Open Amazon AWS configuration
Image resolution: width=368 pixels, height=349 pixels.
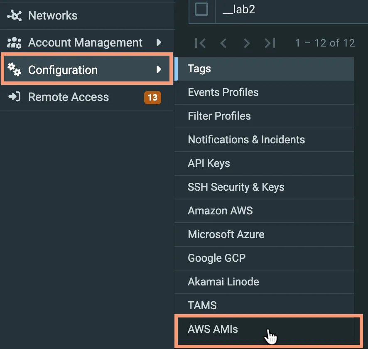(264, 211)
